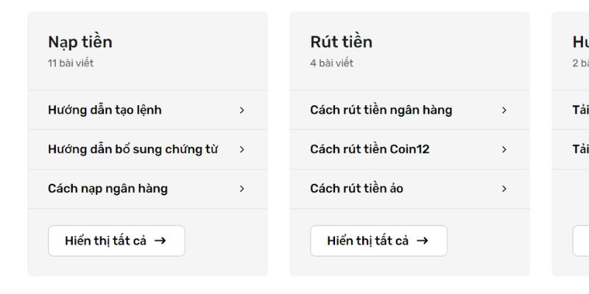Click chevron beside Cách rút tiền ngân hàng
This screenshot has width=589, height=294.
click(x=504, y=110)
